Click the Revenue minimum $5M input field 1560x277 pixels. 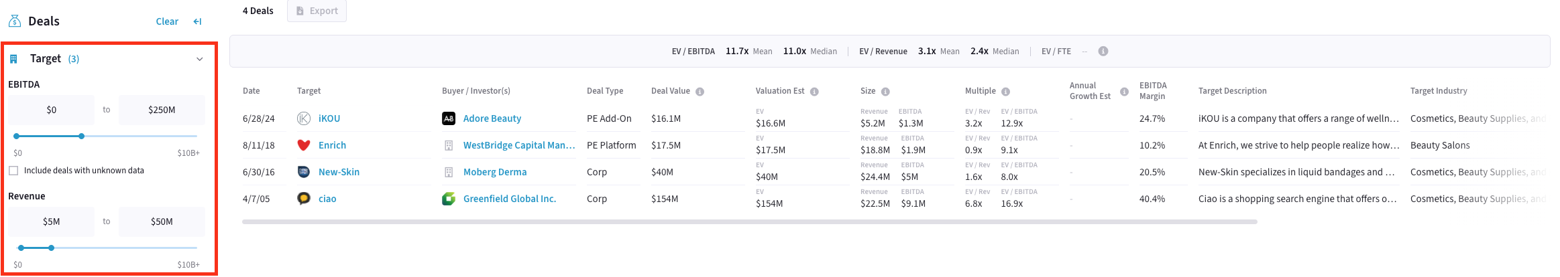click(x=52, y=221)
